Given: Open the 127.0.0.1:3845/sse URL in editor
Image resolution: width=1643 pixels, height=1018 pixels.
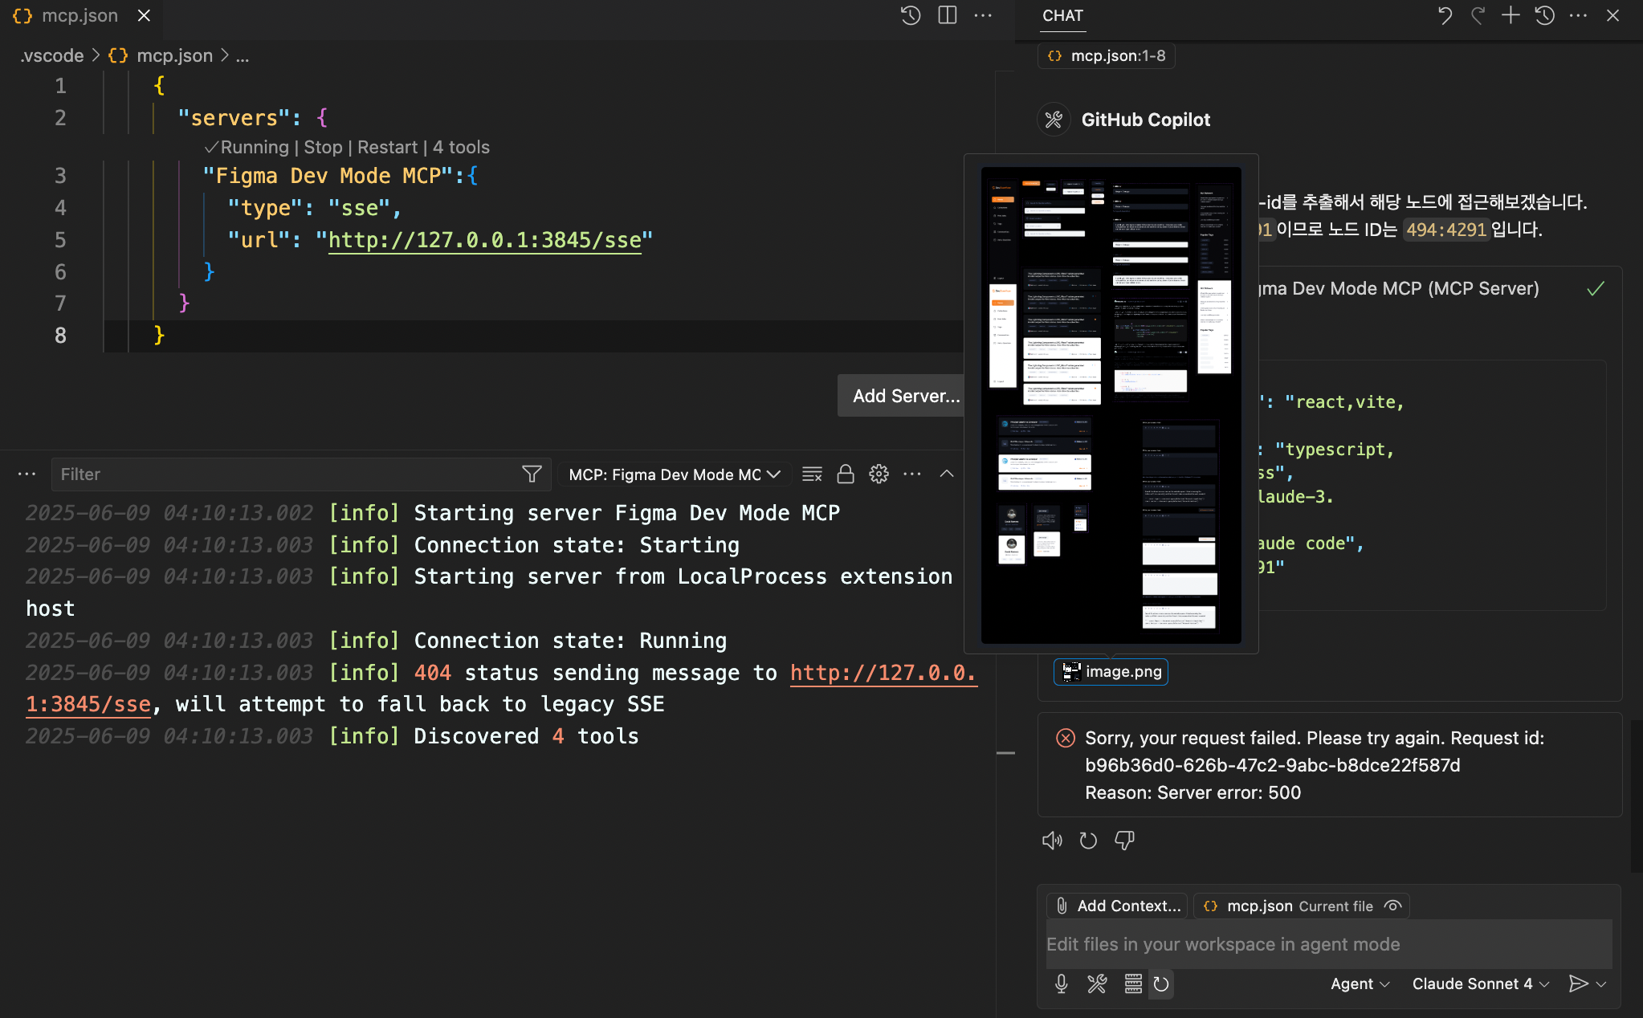Looking at the screenshot, I should pyautogui.click(x=484, y=240).
